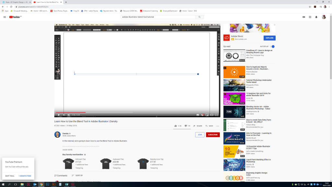The height and width of the screenshot is (187, 332).
Task: Open the notifications bell
Action: click(316, 17)
